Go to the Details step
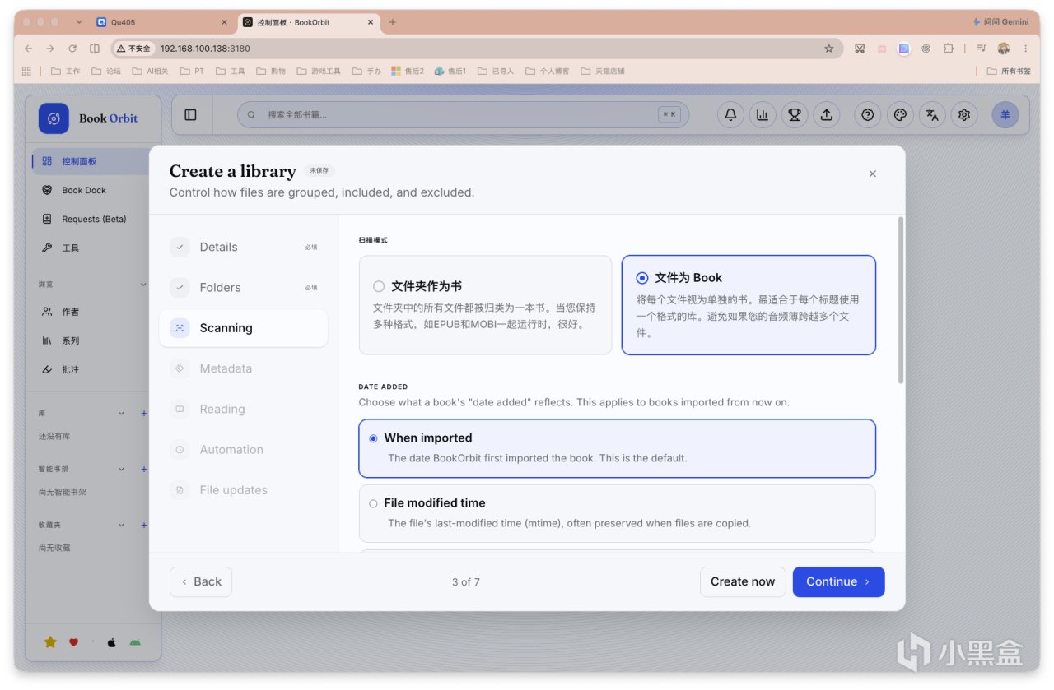 (x=243, y=247)
